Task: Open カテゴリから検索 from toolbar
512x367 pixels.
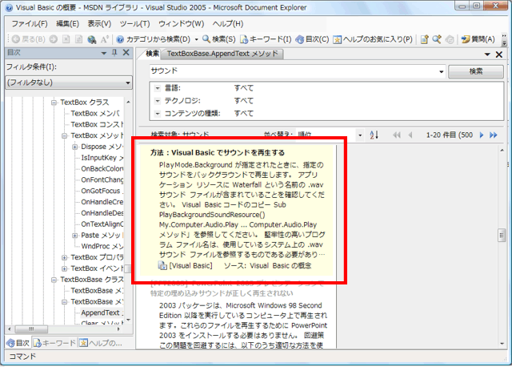Action: click(154, 39)
